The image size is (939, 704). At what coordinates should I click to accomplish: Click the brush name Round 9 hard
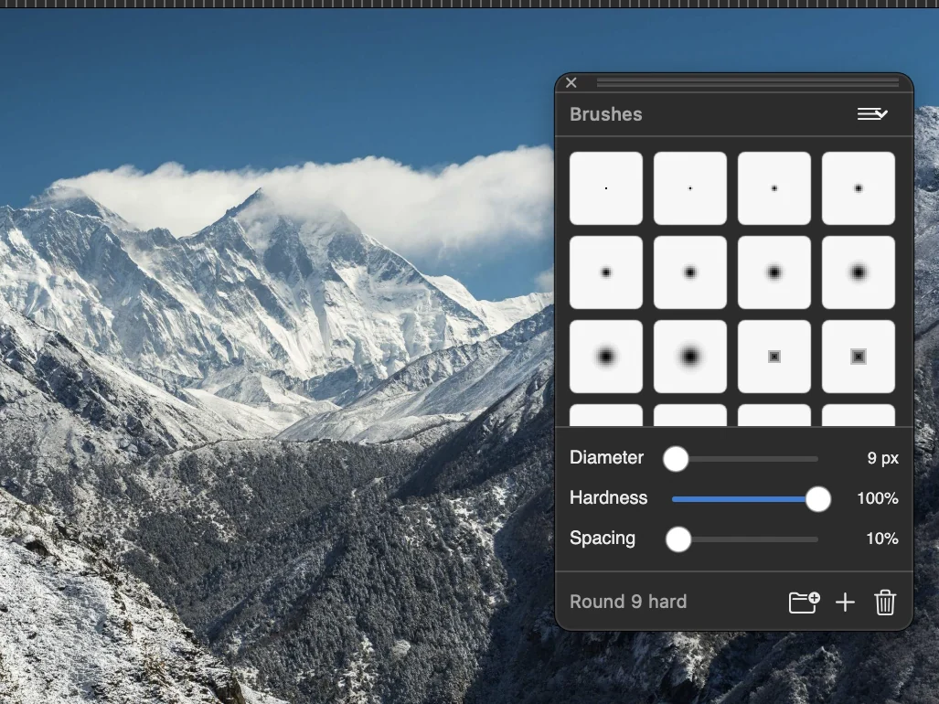pyautogui.click(x=628, y=602)
